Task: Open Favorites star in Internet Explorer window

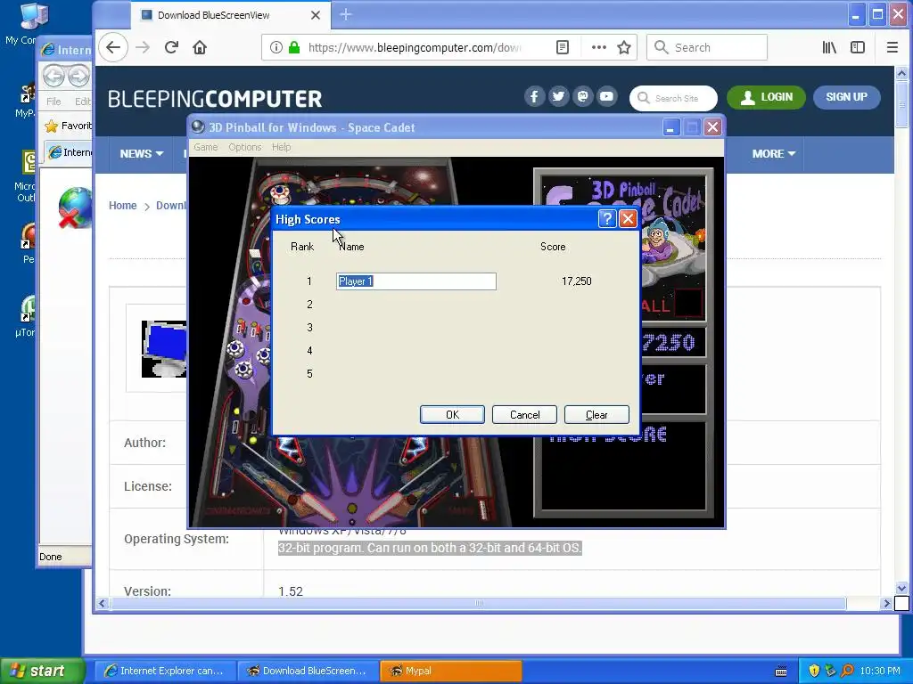Action: coord(52,126)
